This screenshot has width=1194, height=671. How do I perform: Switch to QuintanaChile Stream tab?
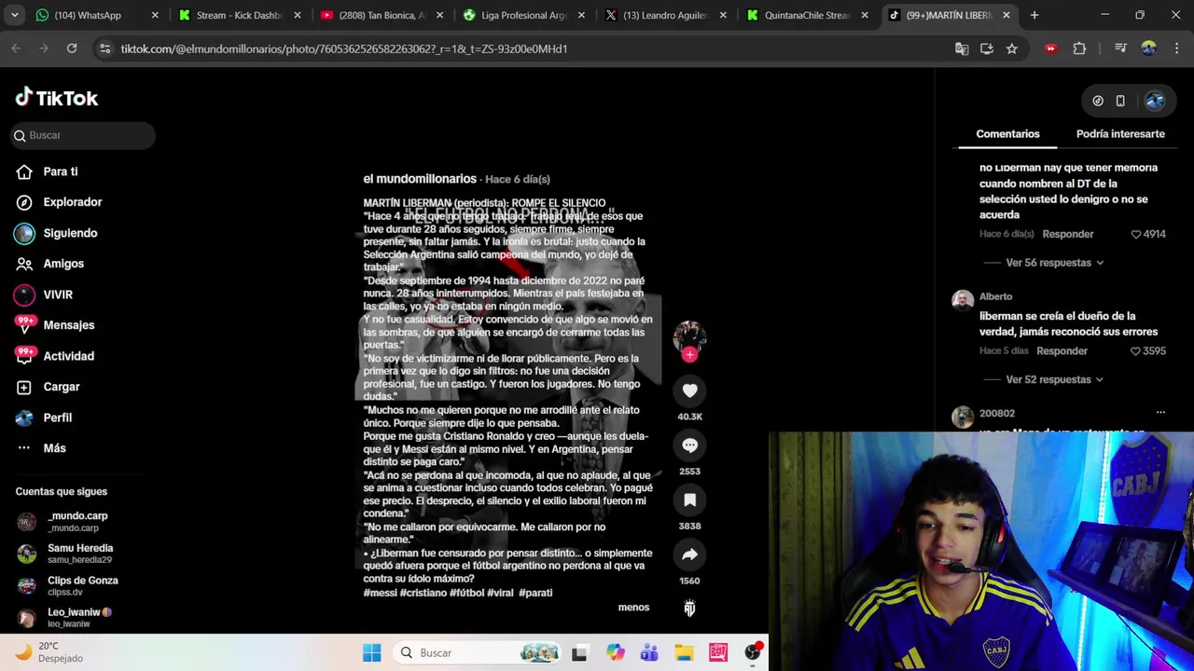coord(808,15)
